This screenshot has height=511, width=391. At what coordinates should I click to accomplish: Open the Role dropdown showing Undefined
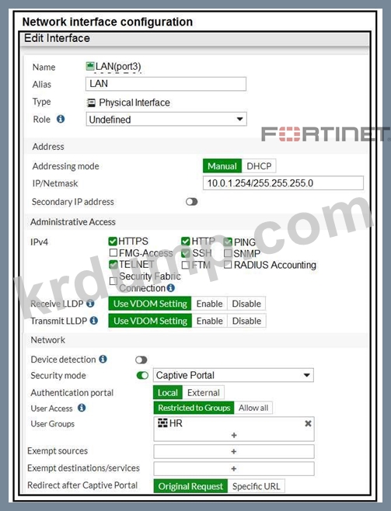pos(166,120)
